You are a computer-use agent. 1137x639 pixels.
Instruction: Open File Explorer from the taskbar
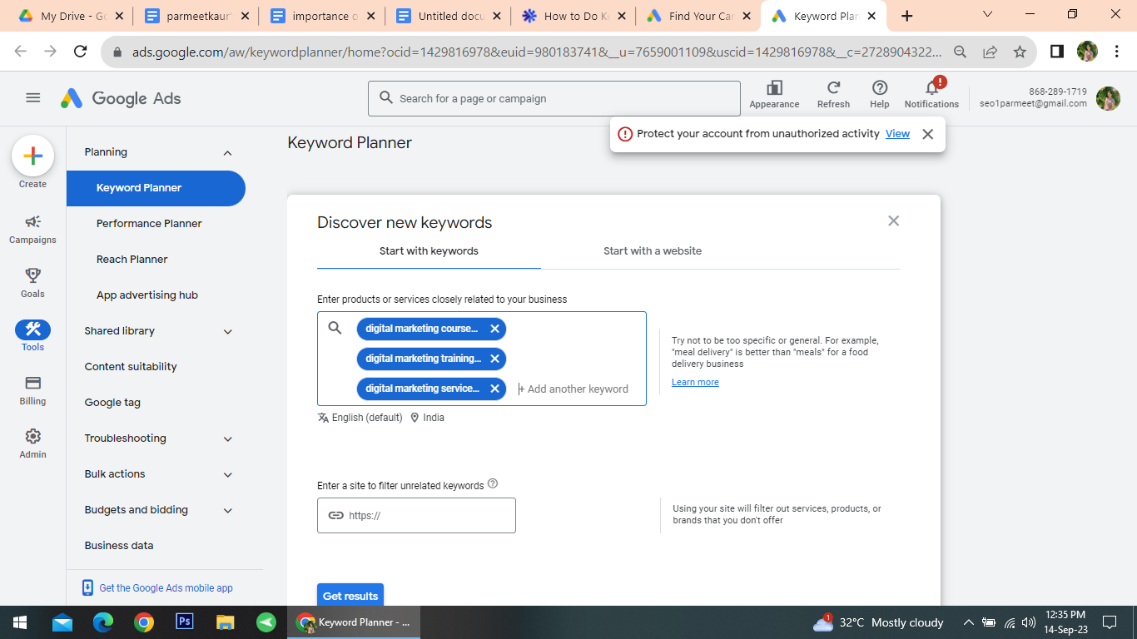(226, 622)
